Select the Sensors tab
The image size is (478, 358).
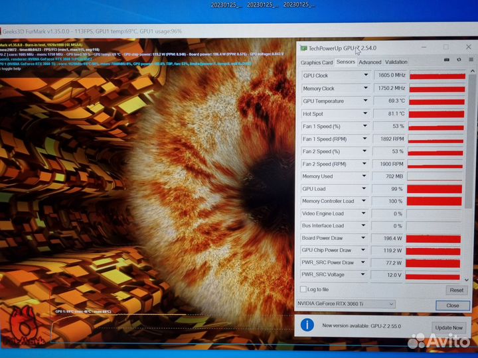coord(346,62)
